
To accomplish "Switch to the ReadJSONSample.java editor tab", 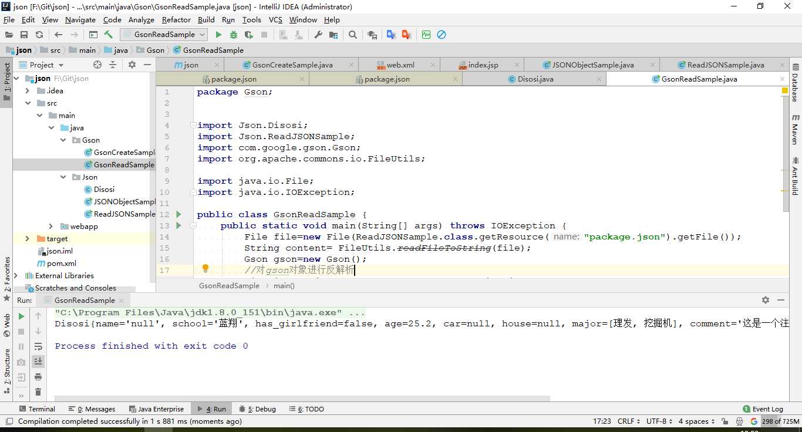I will pos(725,65).
